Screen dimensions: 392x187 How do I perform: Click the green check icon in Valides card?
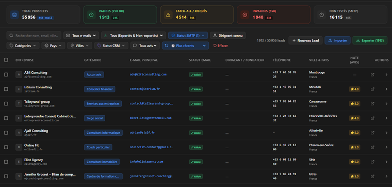pos(91,15)
